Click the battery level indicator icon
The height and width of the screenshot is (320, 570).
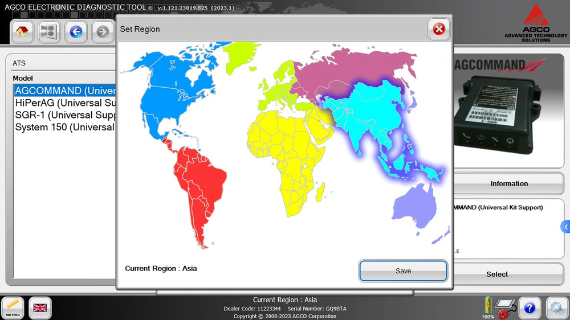[x=488, y=305]
